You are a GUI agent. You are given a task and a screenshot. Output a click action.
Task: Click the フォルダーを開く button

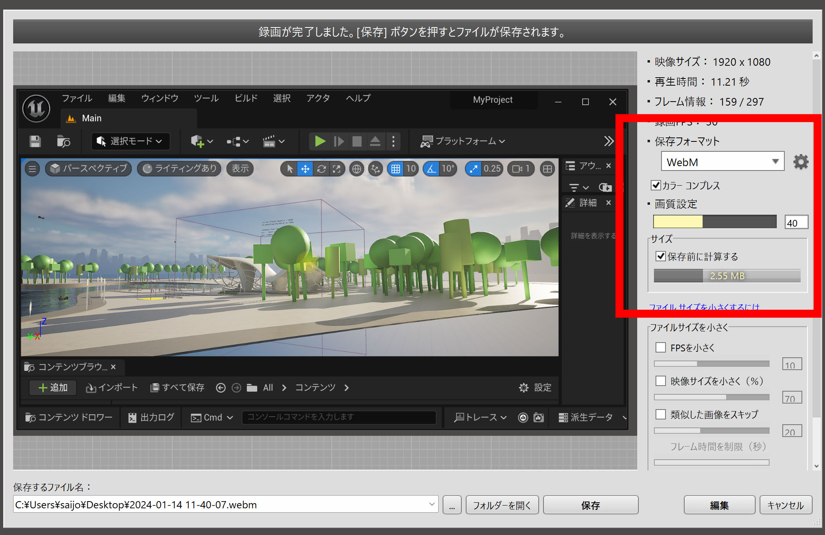click(x=502, y=505)
